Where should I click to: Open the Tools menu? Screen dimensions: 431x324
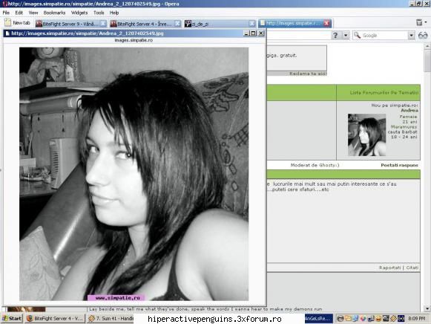(99, 13)
